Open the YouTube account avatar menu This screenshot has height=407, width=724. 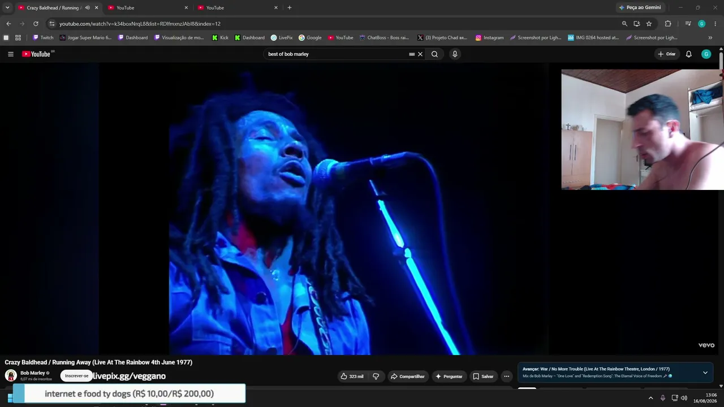coord(706,54)
